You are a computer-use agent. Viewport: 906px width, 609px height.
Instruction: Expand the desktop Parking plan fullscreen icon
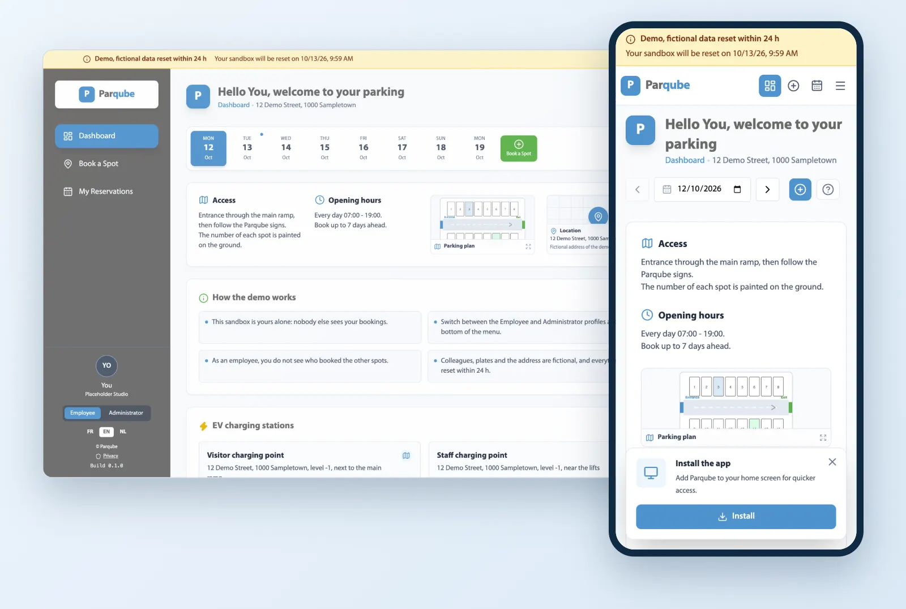click(528, 246)
